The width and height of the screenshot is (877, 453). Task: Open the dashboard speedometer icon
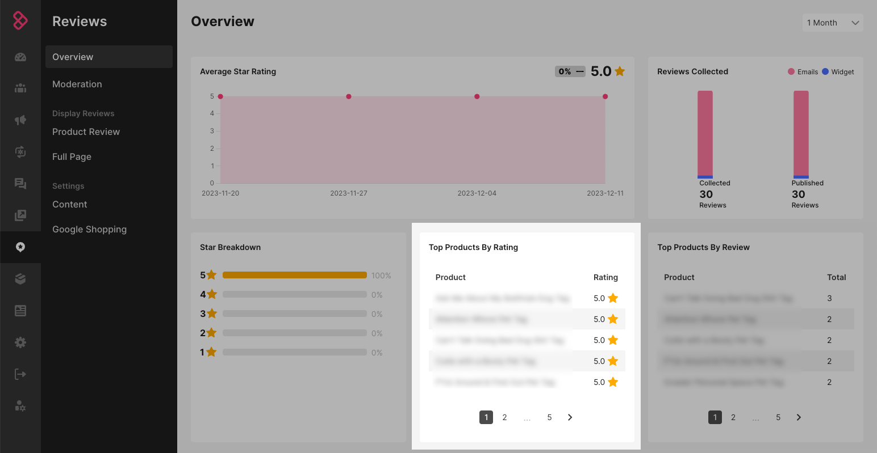pyautogui.click(x=20, y=57)
